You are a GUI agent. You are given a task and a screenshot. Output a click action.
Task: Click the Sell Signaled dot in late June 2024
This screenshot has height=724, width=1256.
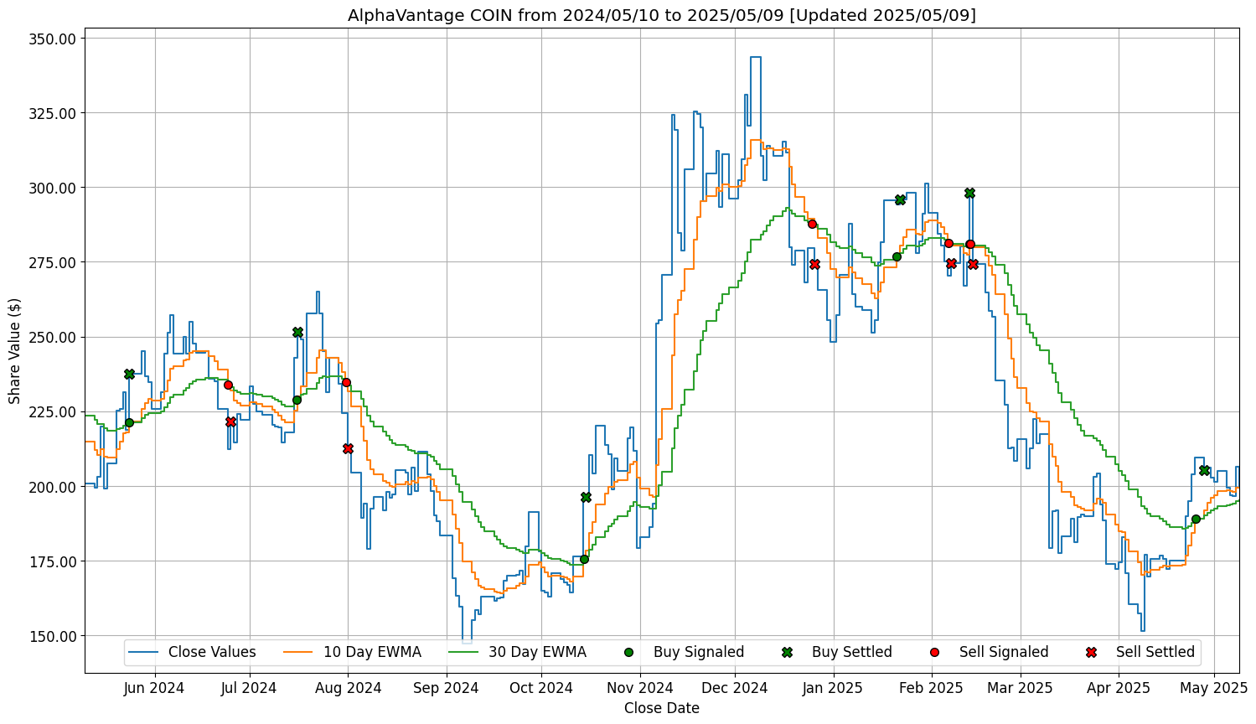(x=228, y=385)
